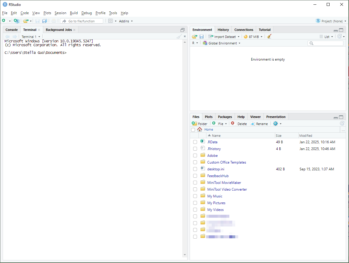Open the Tools menu
Image resolution: width=349 pixels, height=263 pixels.
click(113, 13)
